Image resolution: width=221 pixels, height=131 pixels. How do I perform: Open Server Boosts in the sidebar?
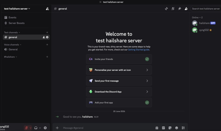point(26,23)
